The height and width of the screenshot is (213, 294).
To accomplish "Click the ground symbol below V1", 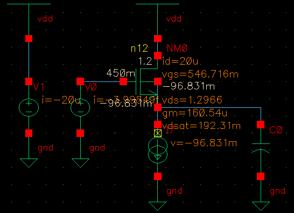I will (29, 163).
